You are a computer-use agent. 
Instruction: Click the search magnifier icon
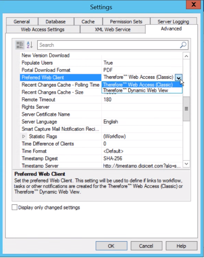(183, 45)
